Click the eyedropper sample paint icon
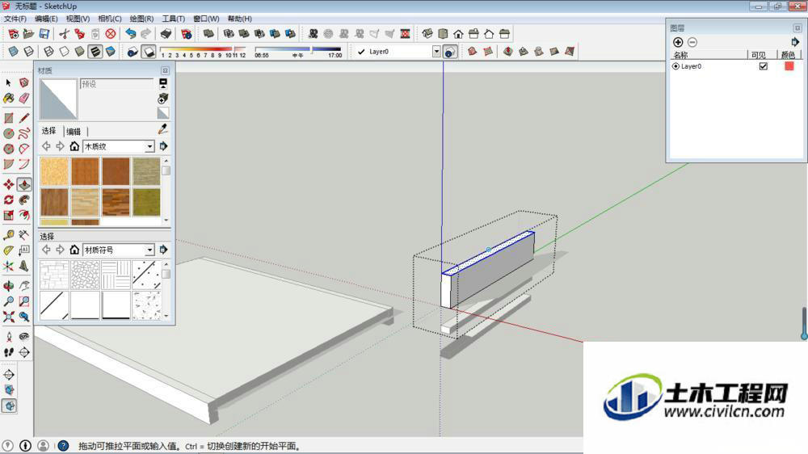 pos(163,128)
